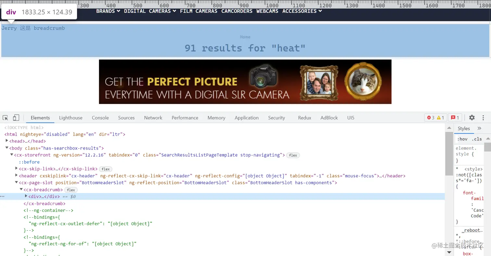This screenshot has width=491, height=256.
Task: Click the '91 results for "heat"' heading
Action: (245, 48)
